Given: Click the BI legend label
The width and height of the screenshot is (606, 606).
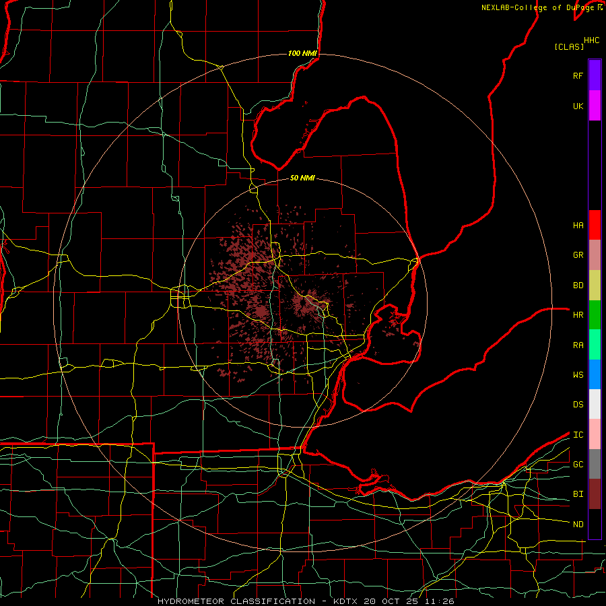Looking at the screenshot, I should click(578, 494).
